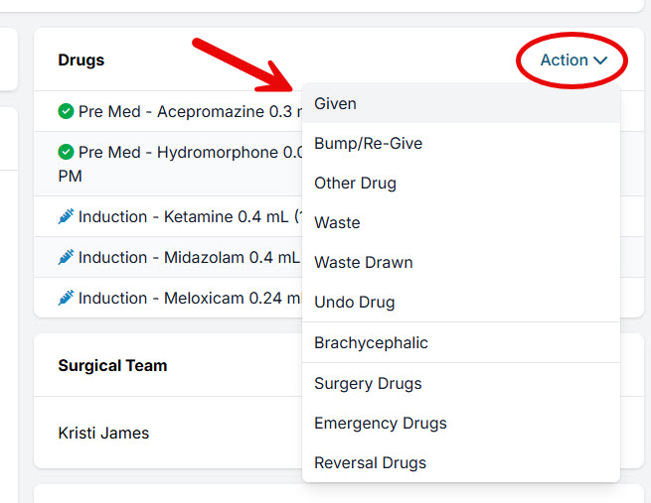This screenshot has height=503, width=651.
Task: Open Surgery Drugs from the menu
Action: click(x=368, y=383)
